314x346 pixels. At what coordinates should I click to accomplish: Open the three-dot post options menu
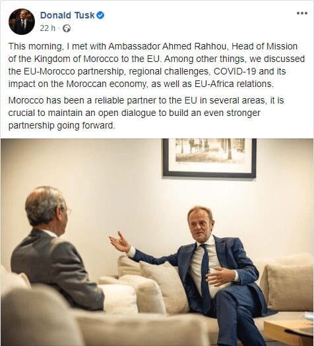(302, 13)
